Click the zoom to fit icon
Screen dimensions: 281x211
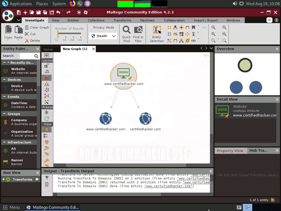(x=213, y=27)
